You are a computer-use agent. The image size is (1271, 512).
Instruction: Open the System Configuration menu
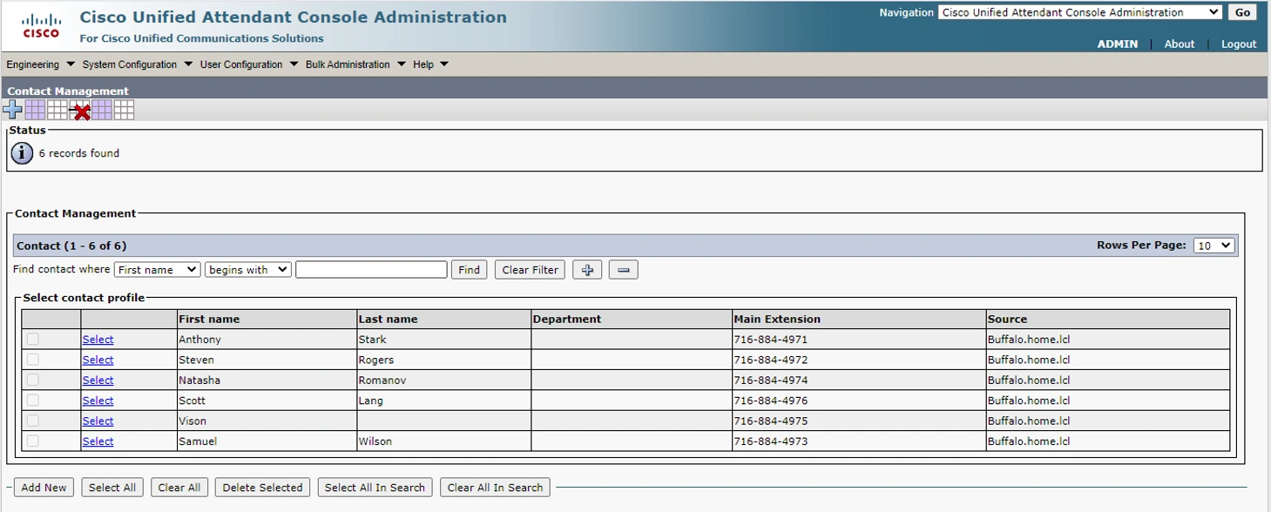coord(138,64)
